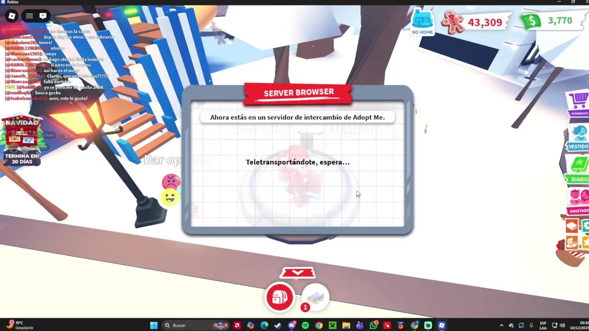This screenshot has width=589, height=331.
Task: Open the volume control in tray
Action: (x=562, y=325)
